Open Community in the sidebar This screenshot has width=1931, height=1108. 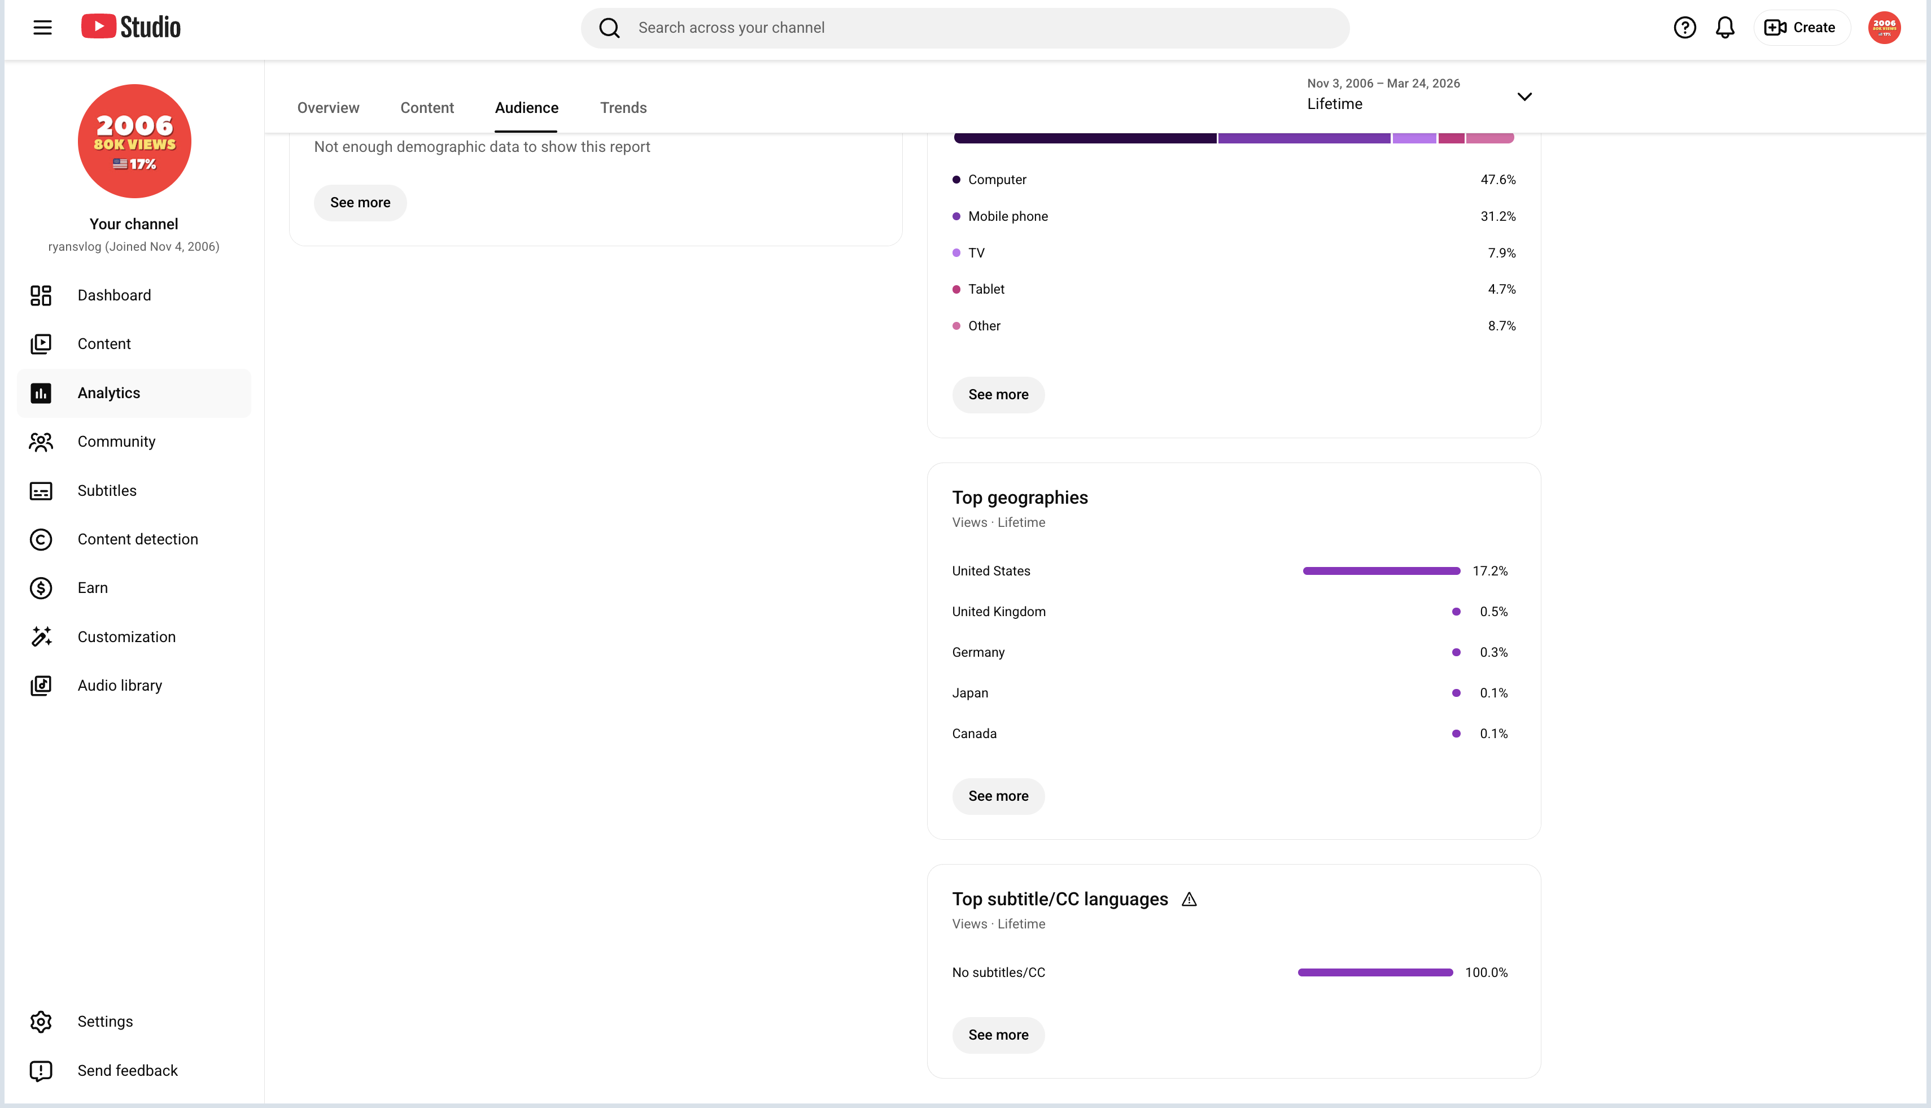134,442
